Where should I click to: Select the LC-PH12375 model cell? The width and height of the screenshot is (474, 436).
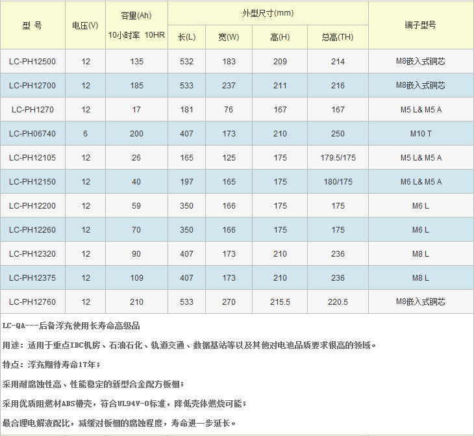point(32,278)
